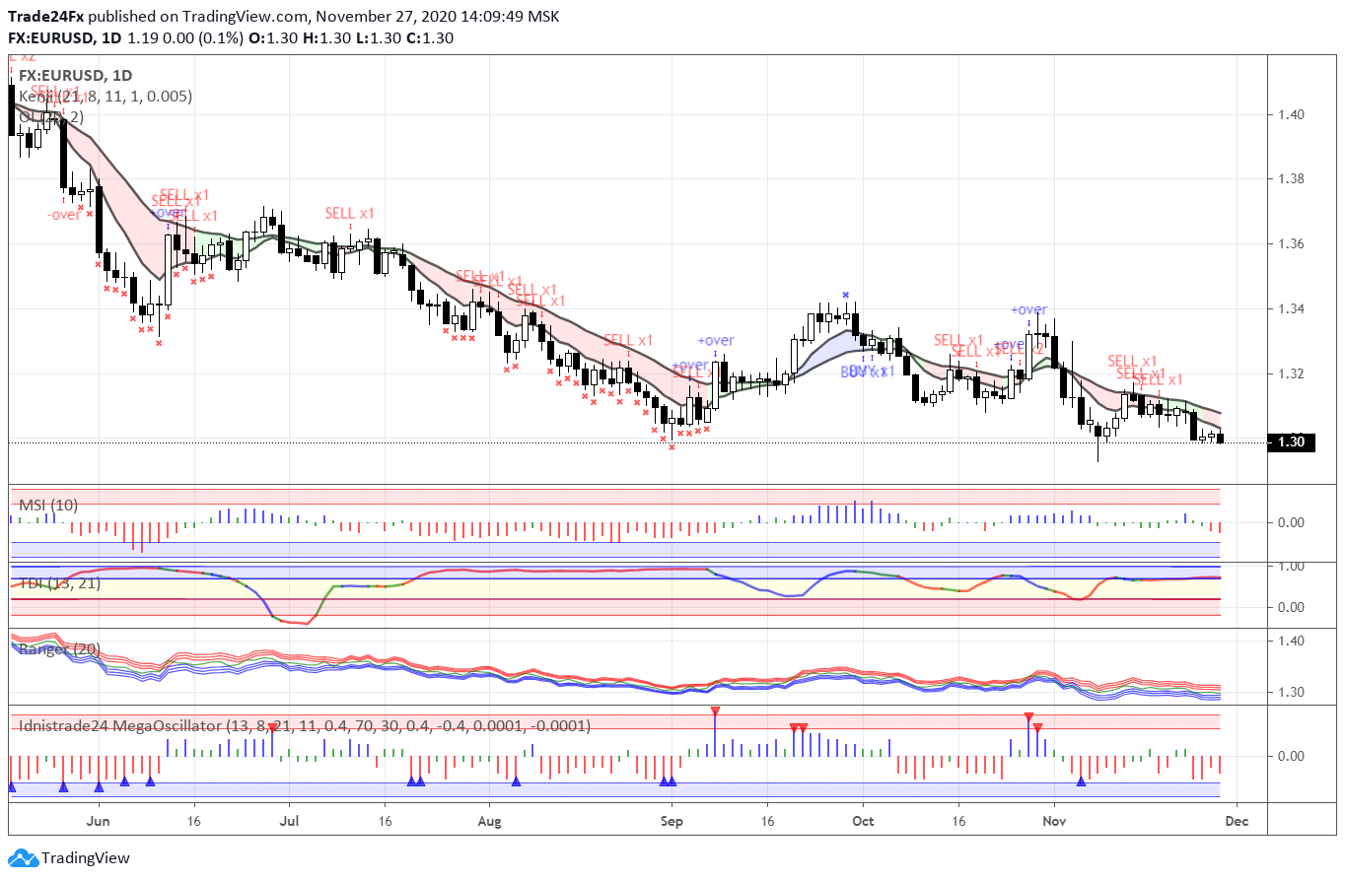
Task: Click the Ranger (20) indicator label
Action: tap(59, 649)
